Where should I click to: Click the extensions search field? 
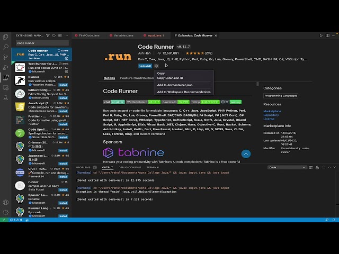42,43
